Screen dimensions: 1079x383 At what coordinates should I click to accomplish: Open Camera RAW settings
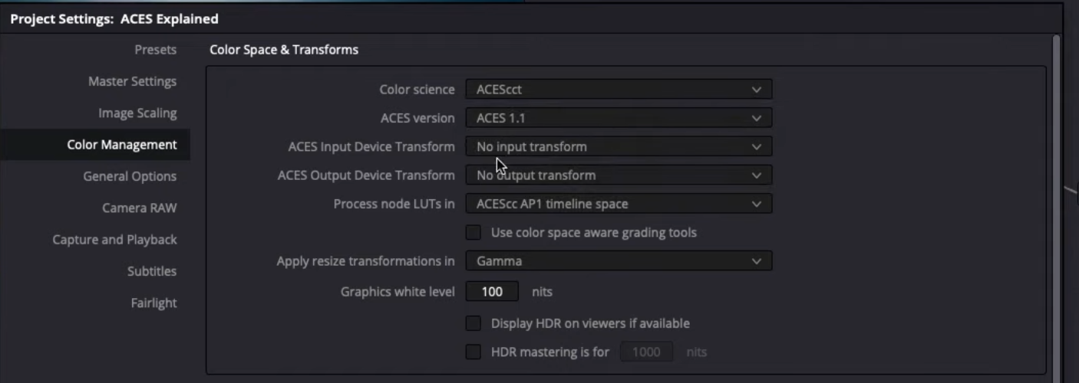[139, 208]
